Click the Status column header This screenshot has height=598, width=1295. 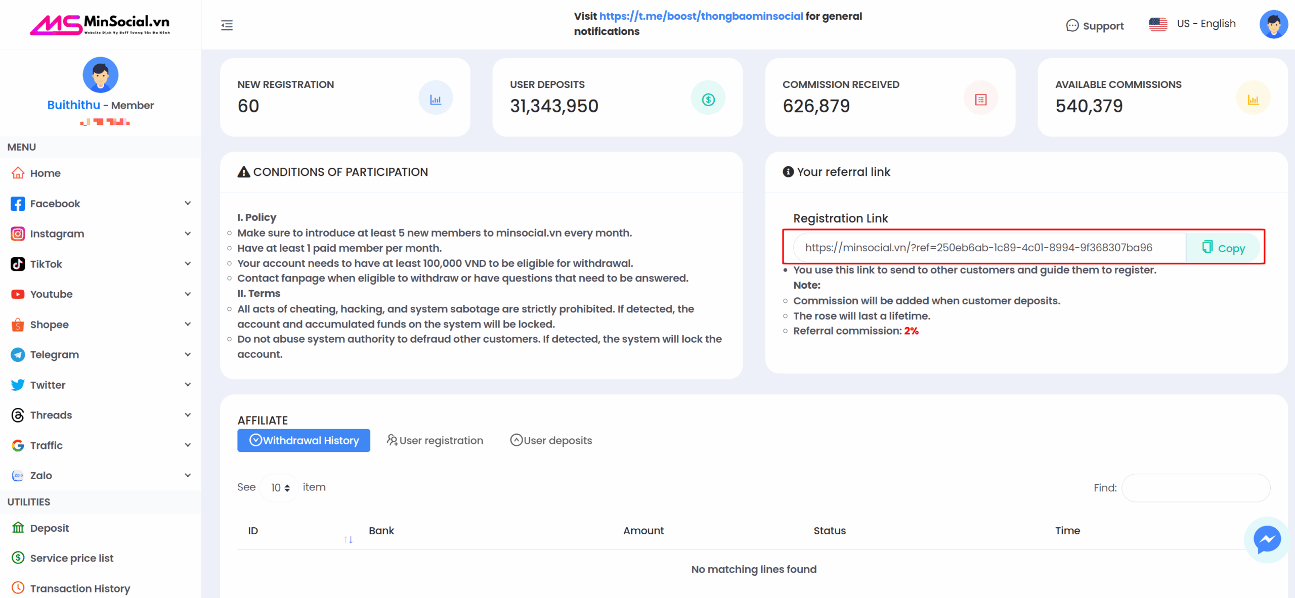(830, 531)
